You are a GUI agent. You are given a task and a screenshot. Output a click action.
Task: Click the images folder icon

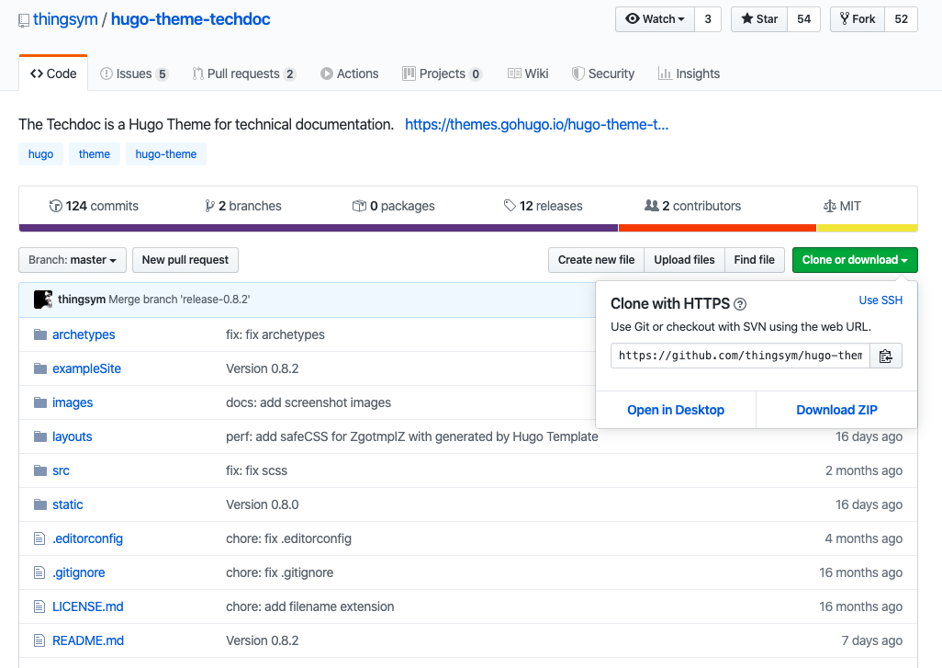[40, 402]
